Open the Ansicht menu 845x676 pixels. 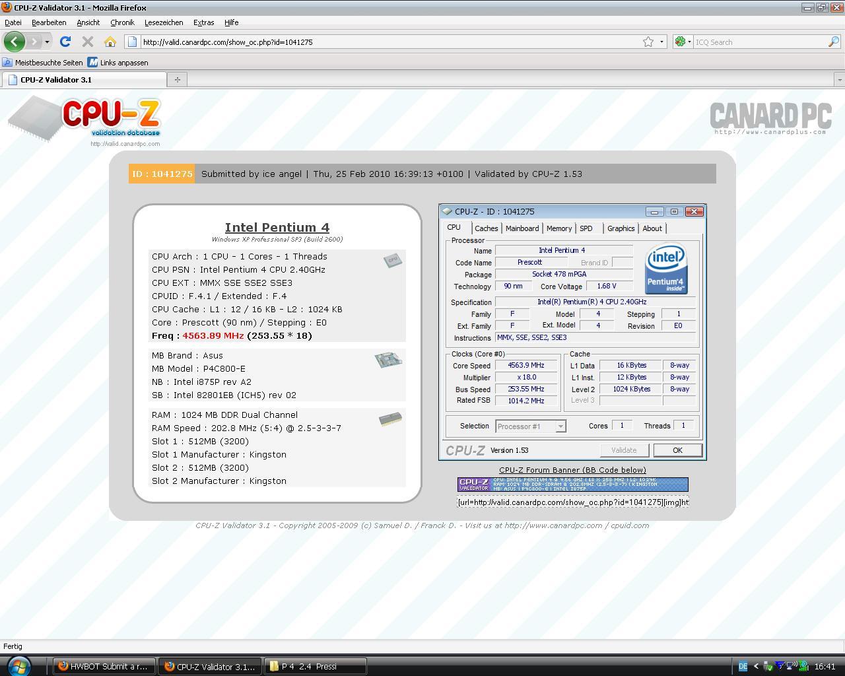tap(88, 22)
